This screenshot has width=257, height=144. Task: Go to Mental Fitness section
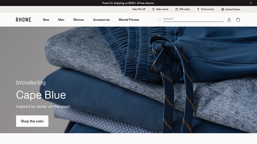coord(128,20)
